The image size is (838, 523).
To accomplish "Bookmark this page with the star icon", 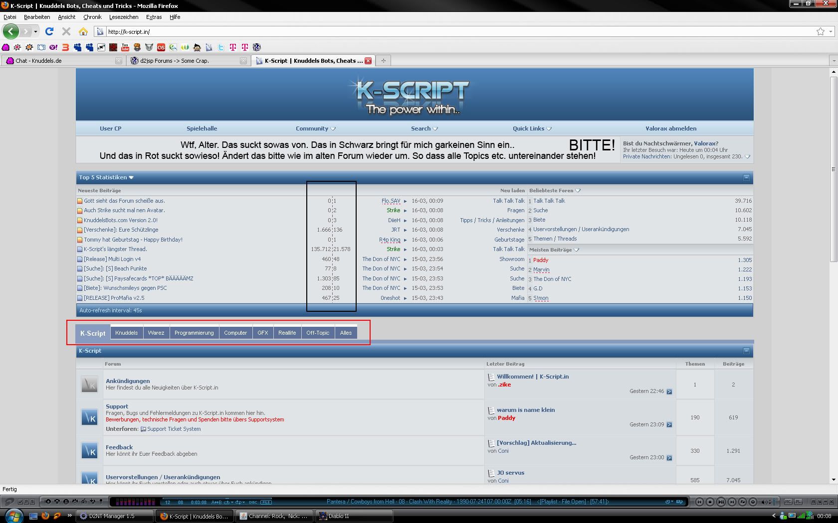I will pos(821,31).
